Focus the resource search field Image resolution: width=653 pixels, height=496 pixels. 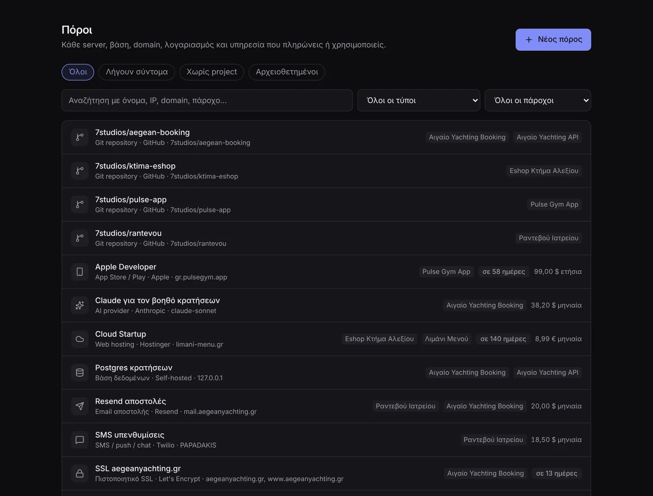pos(207,100)
